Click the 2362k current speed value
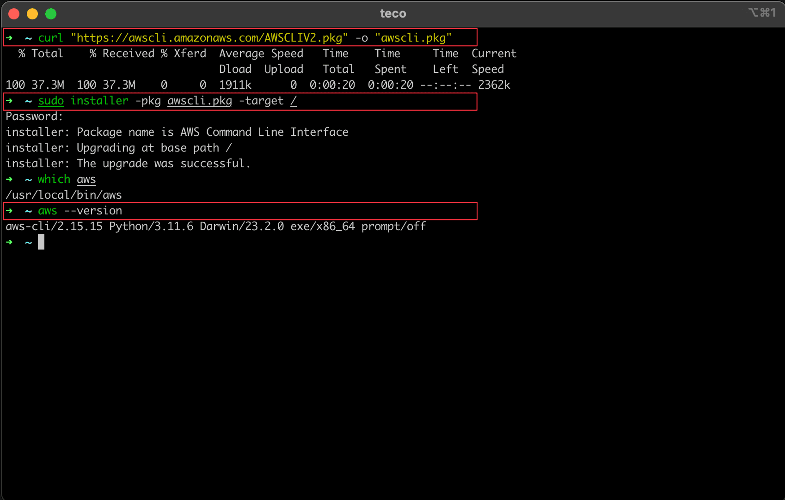Screen dimensions: 785x500 click(494, 85)
